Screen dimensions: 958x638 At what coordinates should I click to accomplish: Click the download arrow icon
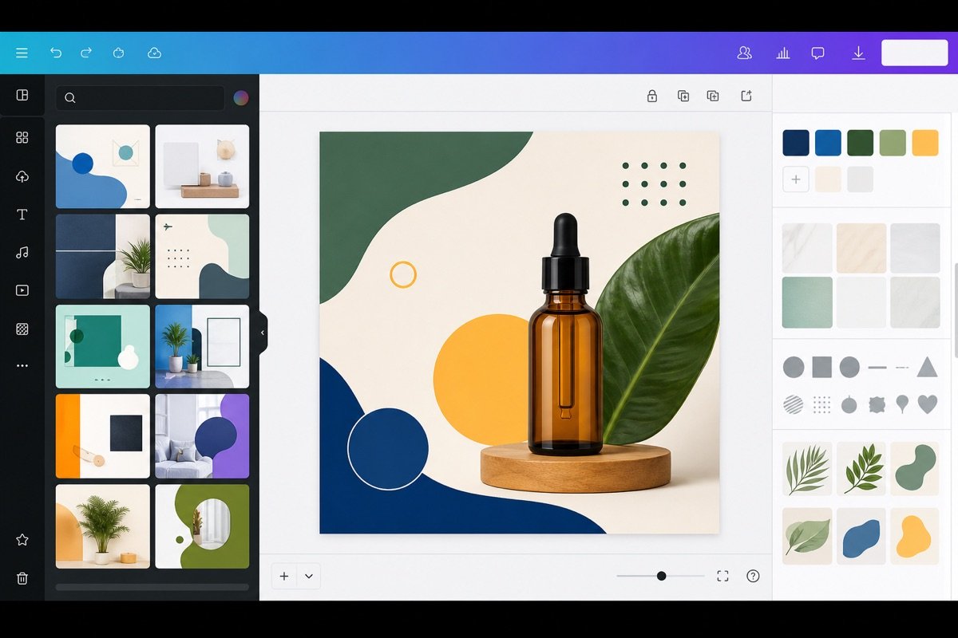(858, 53)
